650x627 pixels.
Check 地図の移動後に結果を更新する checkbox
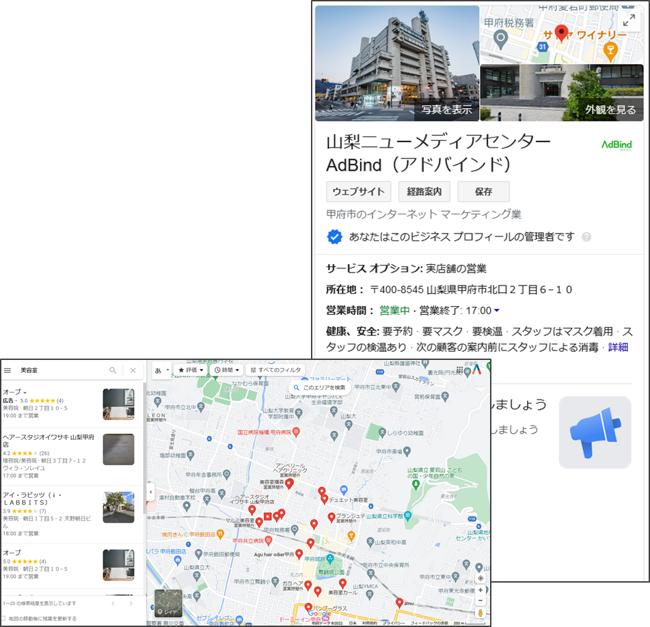point(3,618)
